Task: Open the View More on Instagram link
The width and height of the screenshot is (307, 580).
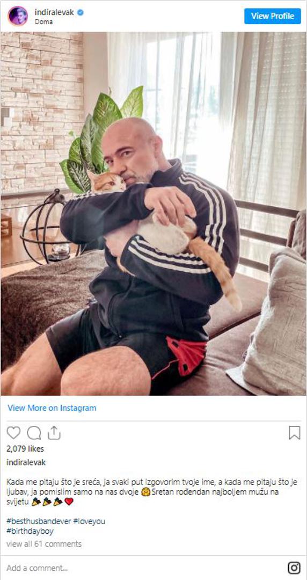Action: click(x=52, y=408)
